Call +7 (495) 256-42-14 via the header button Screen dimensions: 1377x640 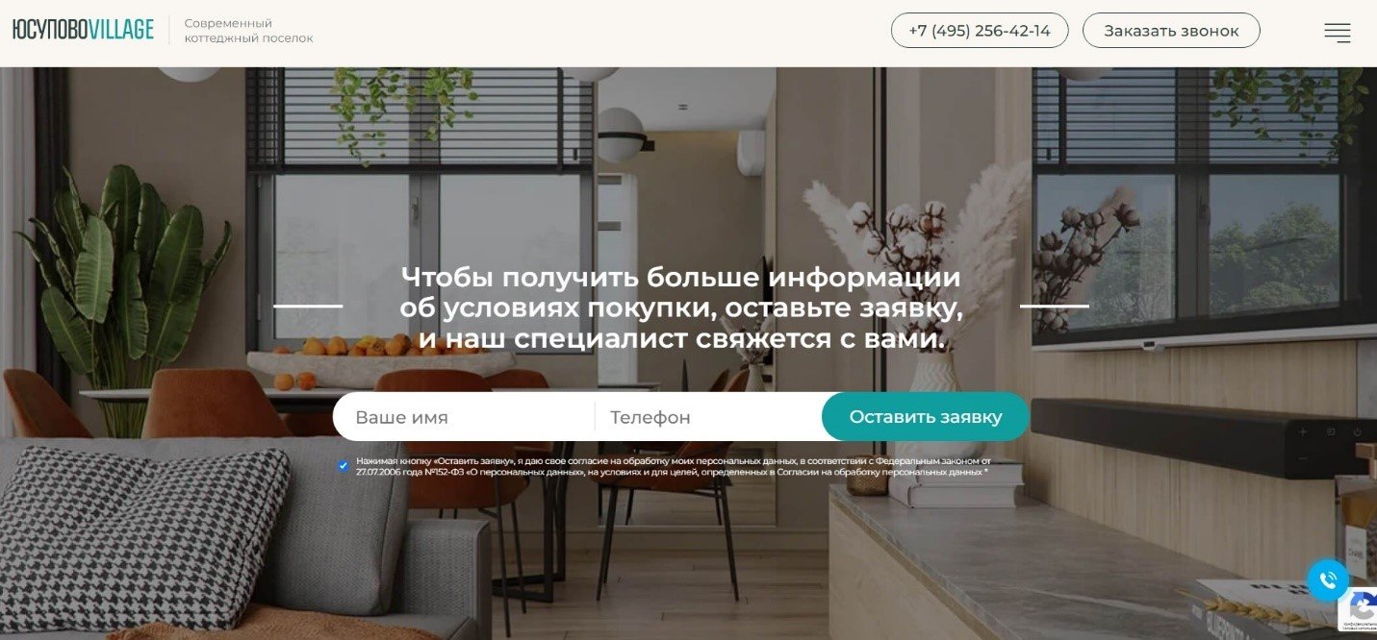[980, 31]
